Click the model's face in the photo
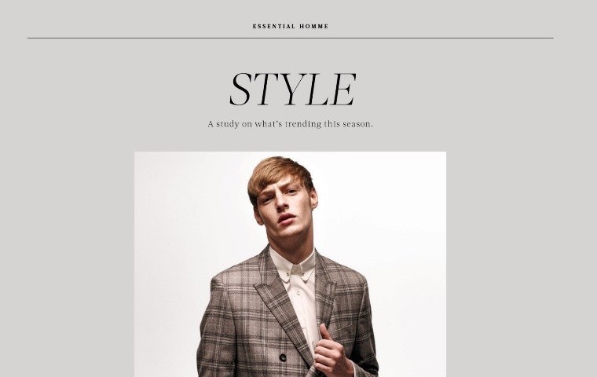This screenshot has width=597, height=377. [x=284, y=210]
